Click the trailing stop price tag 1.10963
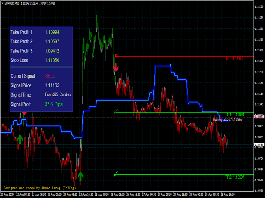 pyautogui.click(x=259, y=117)
